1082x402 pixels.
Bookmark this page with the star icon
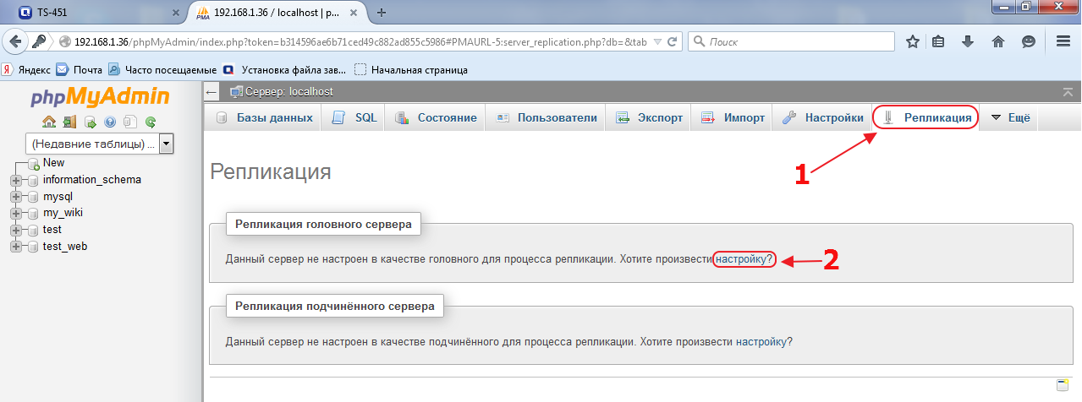913,41
